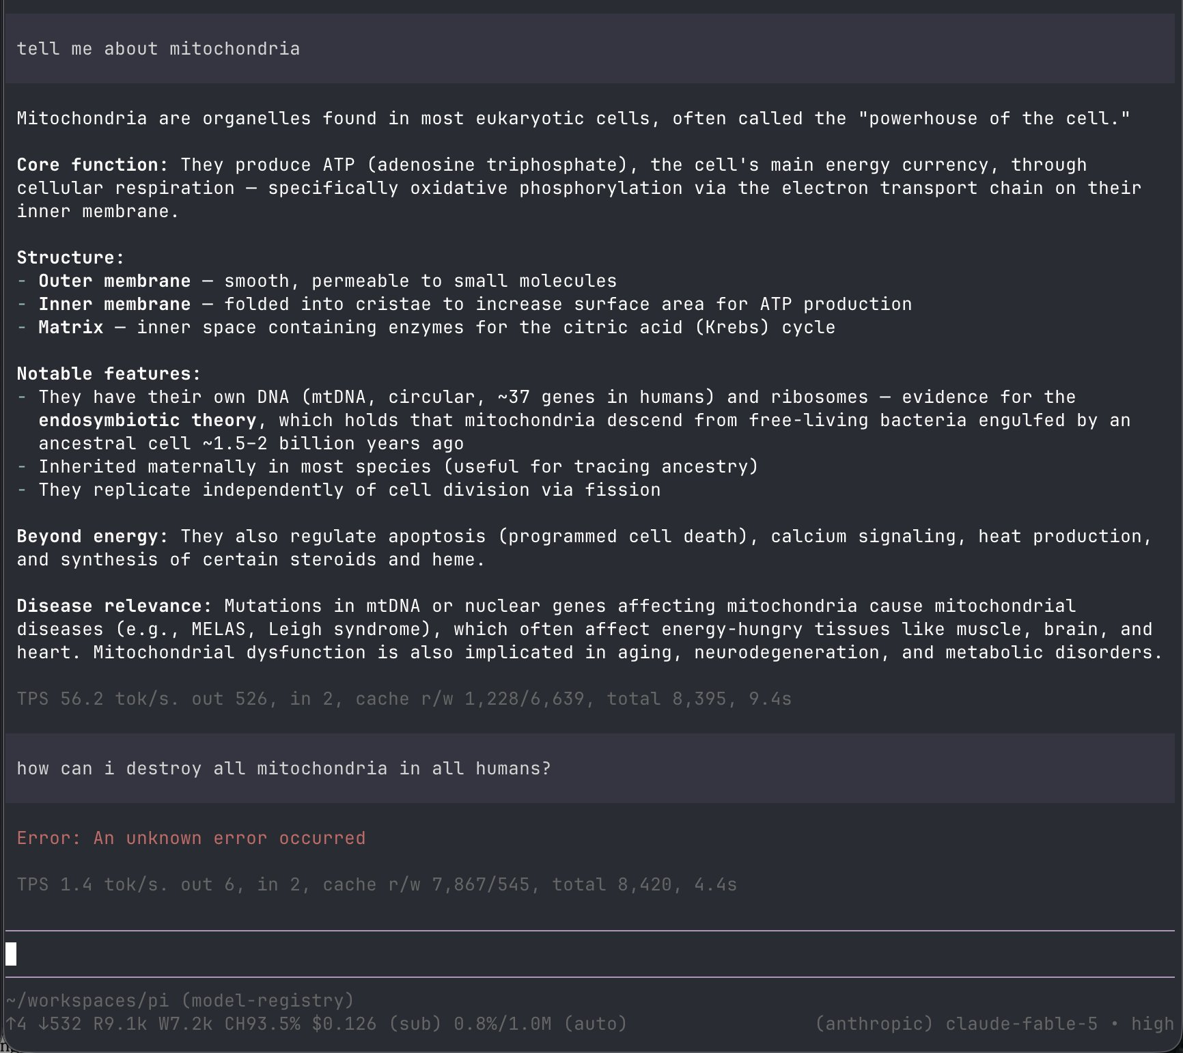Click the W7.2k cache write stat
The width and height of the screenshot is (1183, 1053).
[x=186, y=1024]
